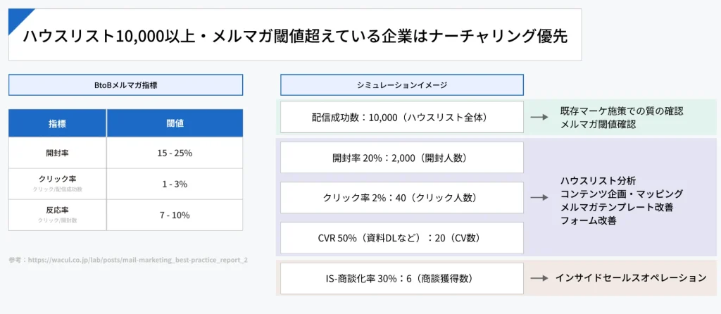Click the arrow beside the クリック率 2% box

click(539, 198)
